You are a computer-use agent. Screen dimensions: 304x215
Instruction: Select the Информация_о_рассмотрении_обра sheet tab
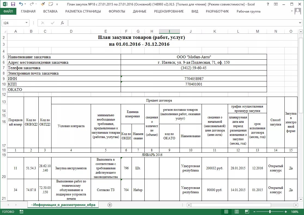(63, 205)
